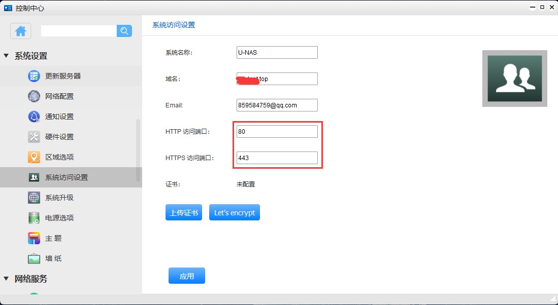Open notification settings (通知设置) bell icon
The width and height of the screenshot is (558, 305).
[34, 117]
